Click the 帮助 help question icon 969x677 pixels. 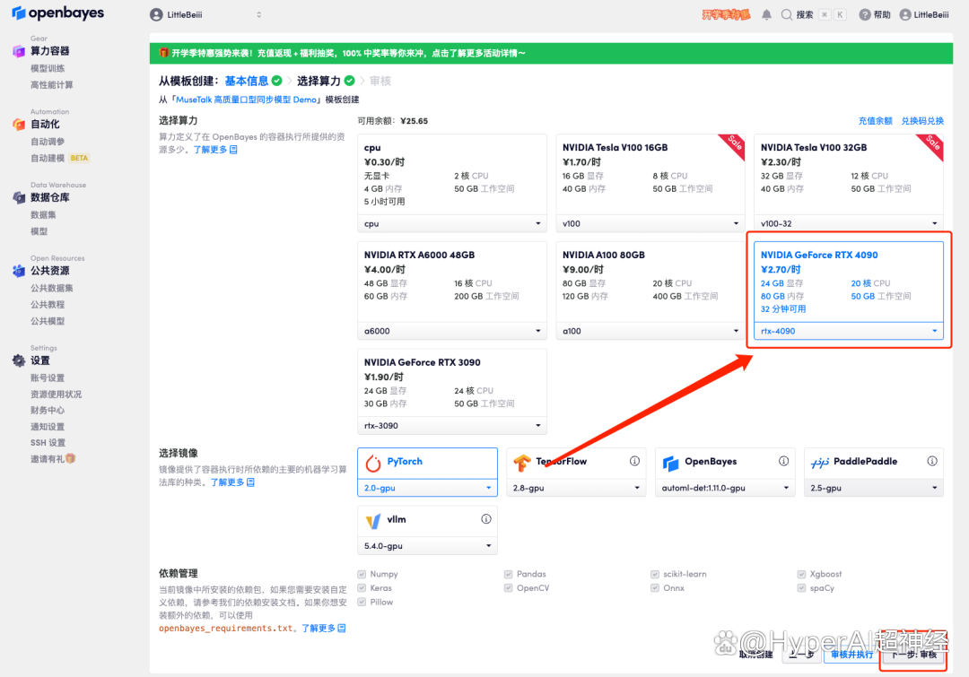pyautogui.click(x=865, y=15)
